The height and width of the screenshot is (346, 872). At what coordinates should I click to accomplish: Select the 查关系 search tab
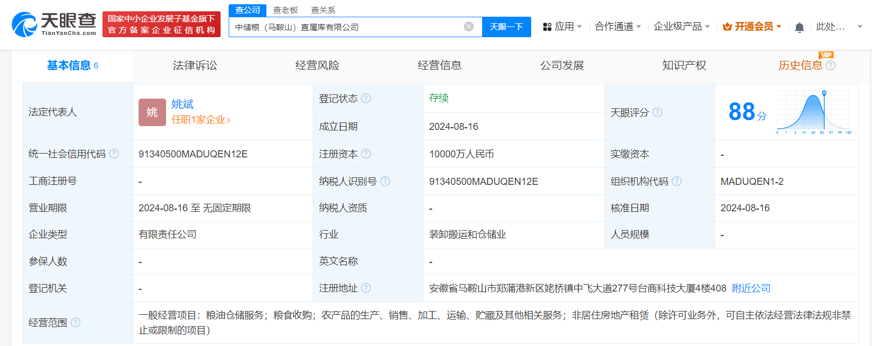point(323,10)
